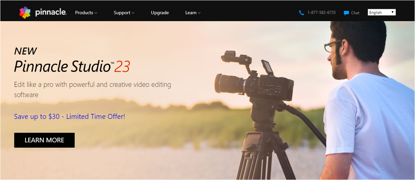Open the English language dropdown
Image resolution: width=415 pixels, height=180 pixels.
[x=382, y=12]
